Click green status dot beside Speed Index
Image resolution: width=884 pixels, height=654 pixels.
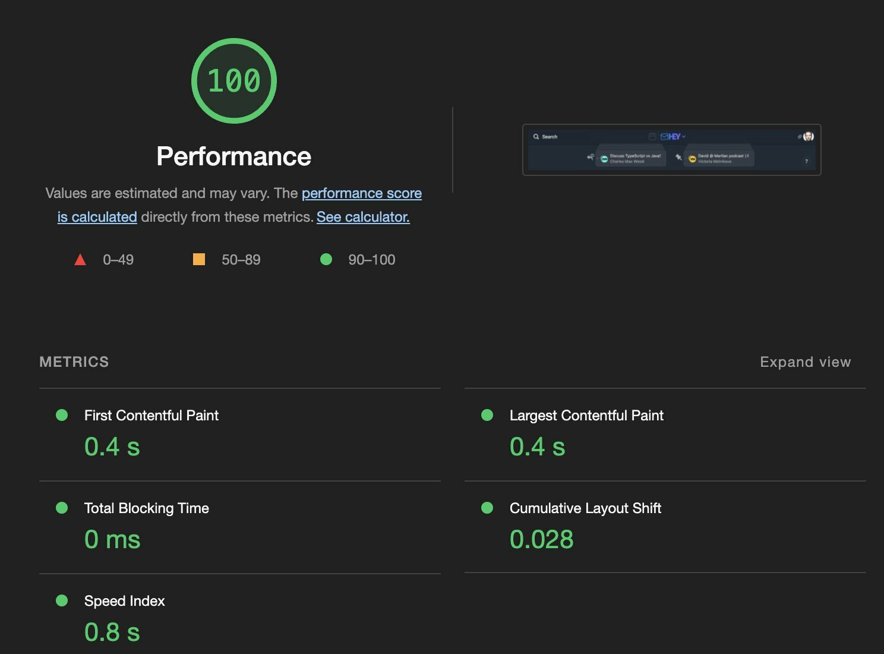coord(62,600)
